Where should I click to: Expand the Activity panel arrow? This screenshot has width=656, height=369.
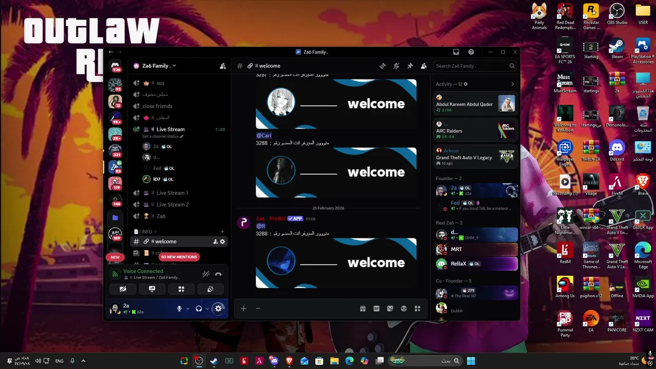512,84
